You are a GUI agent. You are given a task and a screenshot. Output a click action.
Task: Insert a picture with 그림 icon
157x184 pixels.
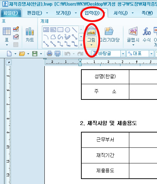click(x=91, y=31)
